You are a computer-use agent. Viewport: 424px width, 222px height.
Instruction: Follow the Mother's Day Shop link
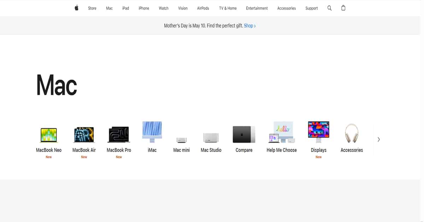[x=250, y=26]
